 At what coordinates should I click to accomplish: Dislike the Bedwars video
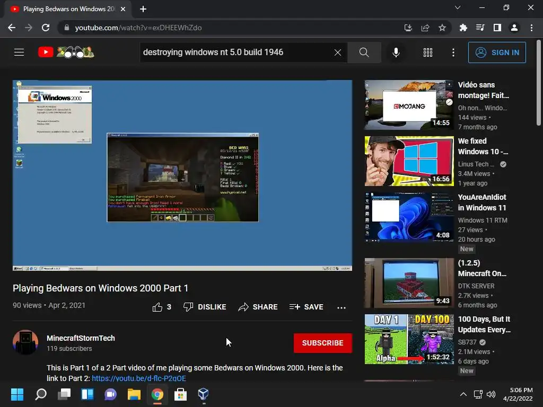click(x=205, y=307)
